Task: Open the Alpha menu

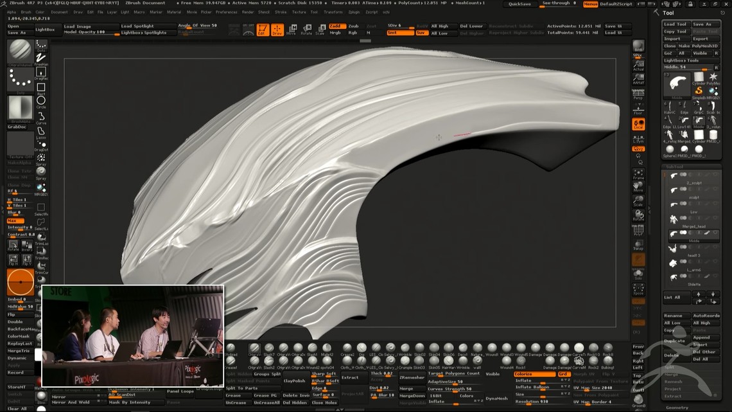Action: (12, 12)
